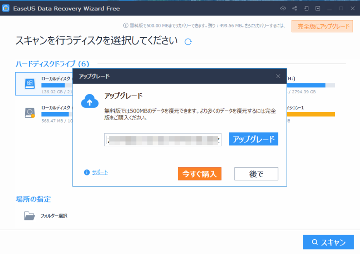The height and width of the screenshot is (254, 360).
Task: Select the second local disk drive icon
Action: pyautogui.click(x=30, y=113)
